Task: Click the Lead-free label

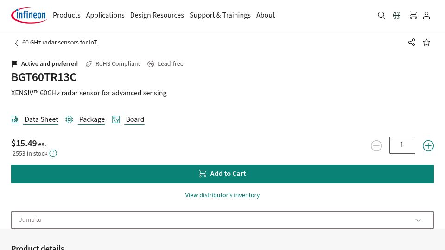Action: coord(171,64)
